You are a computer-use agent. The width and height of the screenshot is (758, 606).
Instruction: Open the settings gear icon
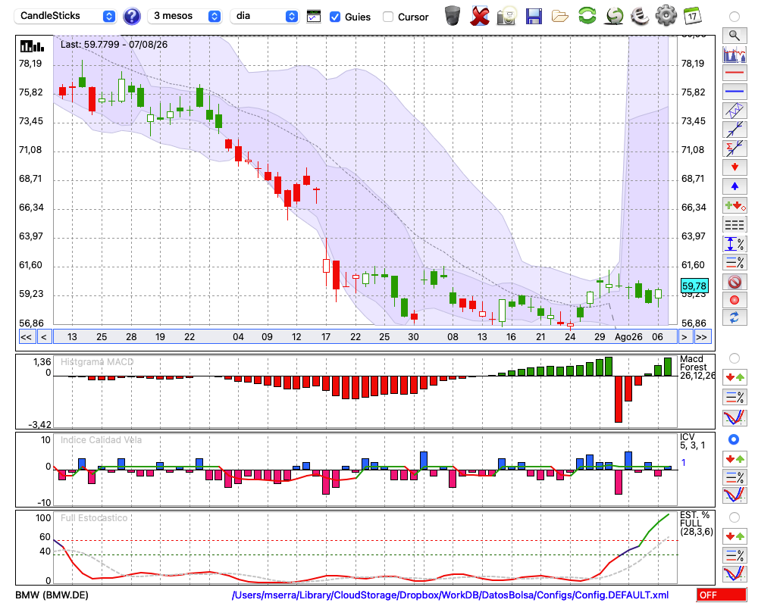[x=666, y=16]
